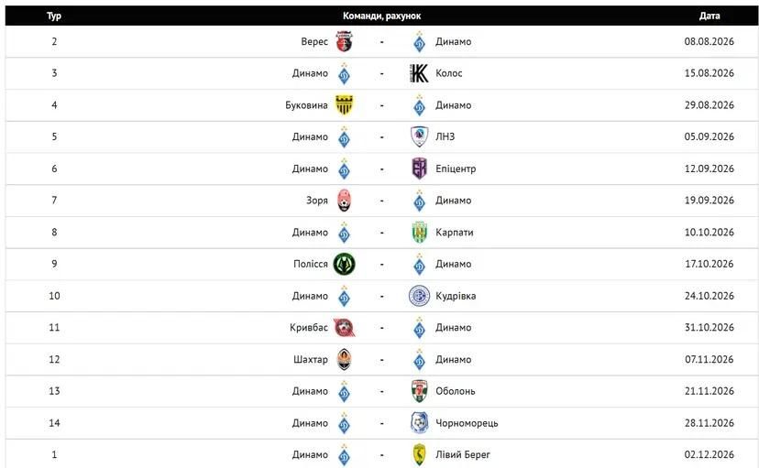The image size is (759, 468).
Task: Click the Лівий Берег team name
Action: coord(463,455)
